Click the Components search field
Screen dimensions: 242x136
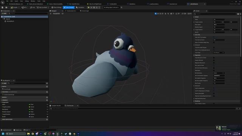28,14
